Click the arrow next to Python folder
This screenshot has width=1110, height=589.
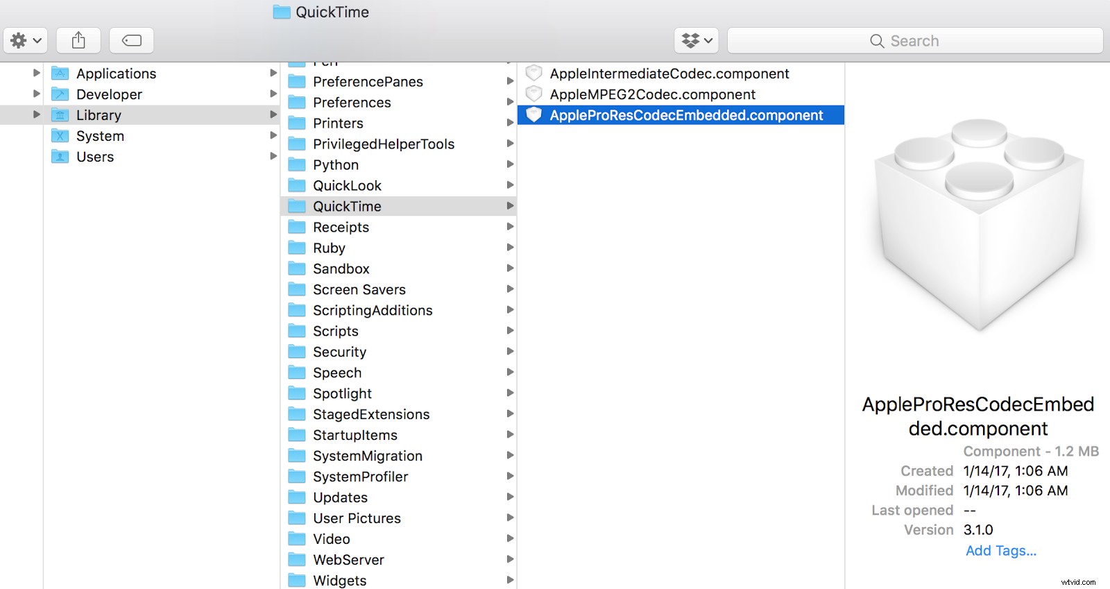pyautogui.click(x=510, y=164)
